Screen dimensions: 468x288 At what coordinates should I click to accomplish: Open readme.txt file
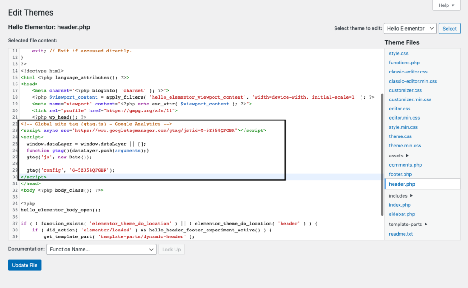pyautogui.click(x=401, y=234)
